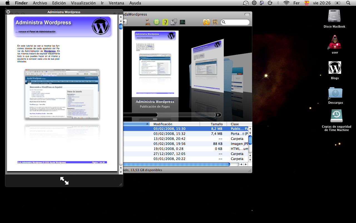The width and height of the screenshot is (356, 223).
Task: Select the user home icon on desktop
Action: 335,42
